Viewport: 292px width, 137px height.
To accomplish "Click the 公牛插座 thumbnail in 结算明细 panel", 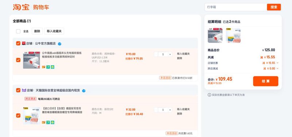I will click(x=215, y=35).
